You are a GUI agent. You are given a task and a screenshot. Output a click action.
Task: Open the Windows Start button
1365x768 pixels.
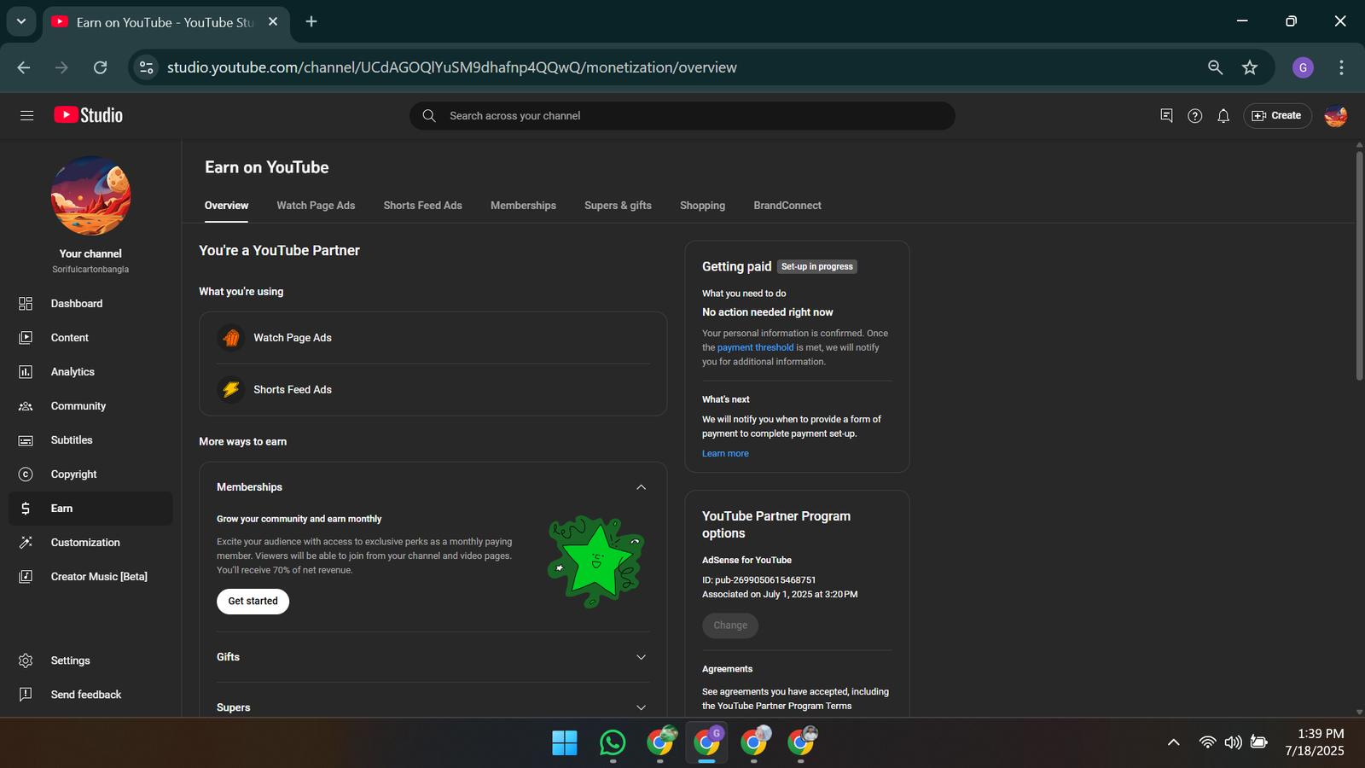tap(564, 742)
